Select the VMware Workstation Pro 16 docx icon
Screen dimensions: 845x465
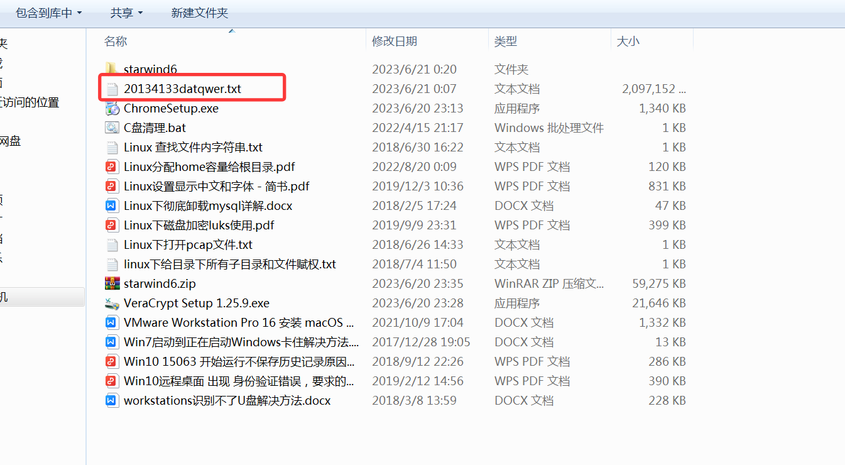(112, 322)
